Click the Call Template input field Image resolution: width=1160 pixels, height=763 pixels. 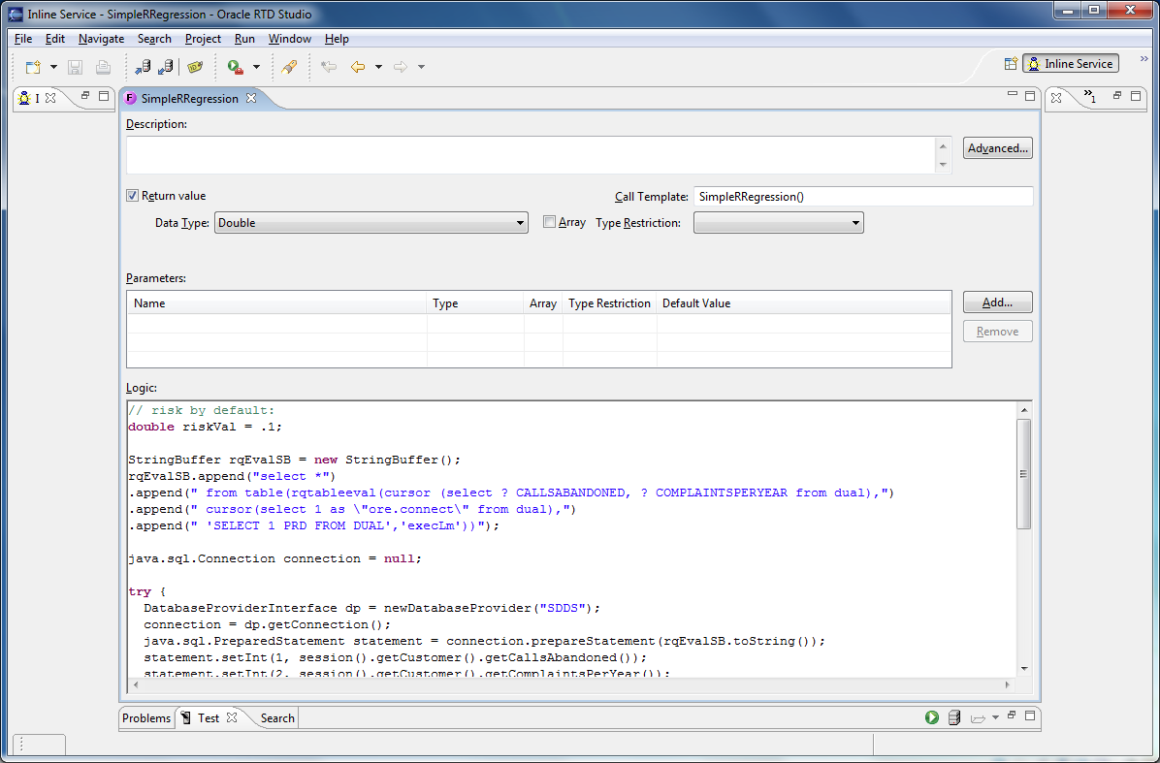point(862,197)
